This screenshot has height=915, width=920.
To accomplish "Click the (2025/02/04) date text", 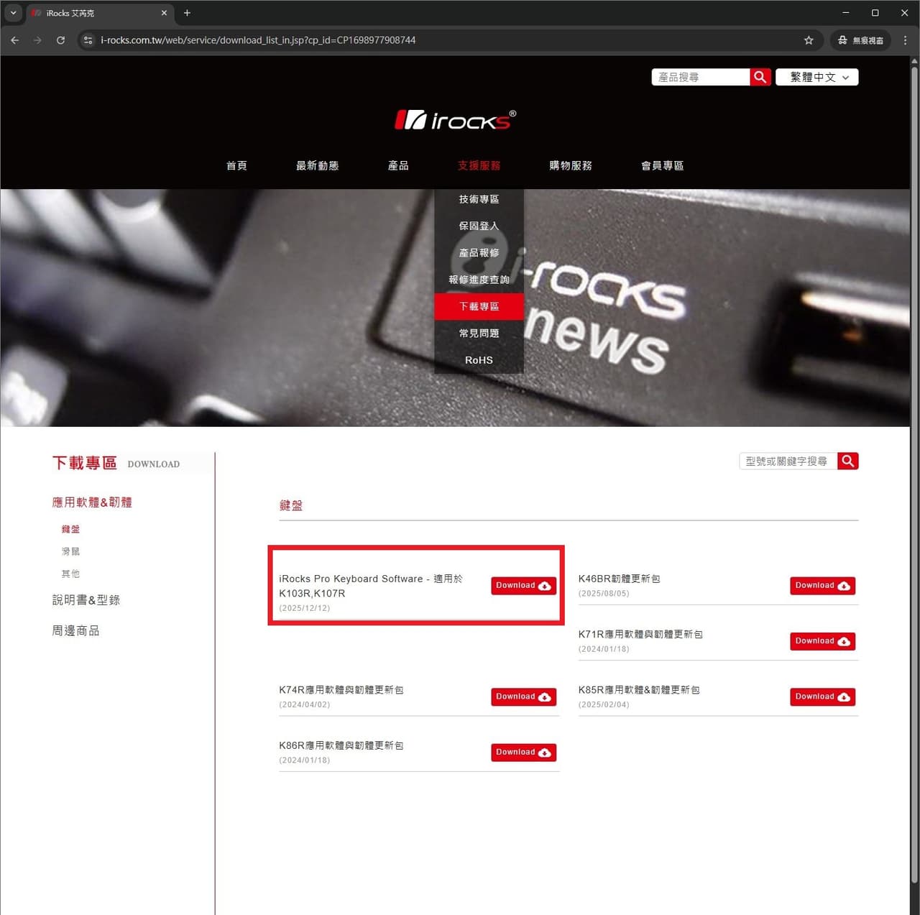I will pos(604,704).
